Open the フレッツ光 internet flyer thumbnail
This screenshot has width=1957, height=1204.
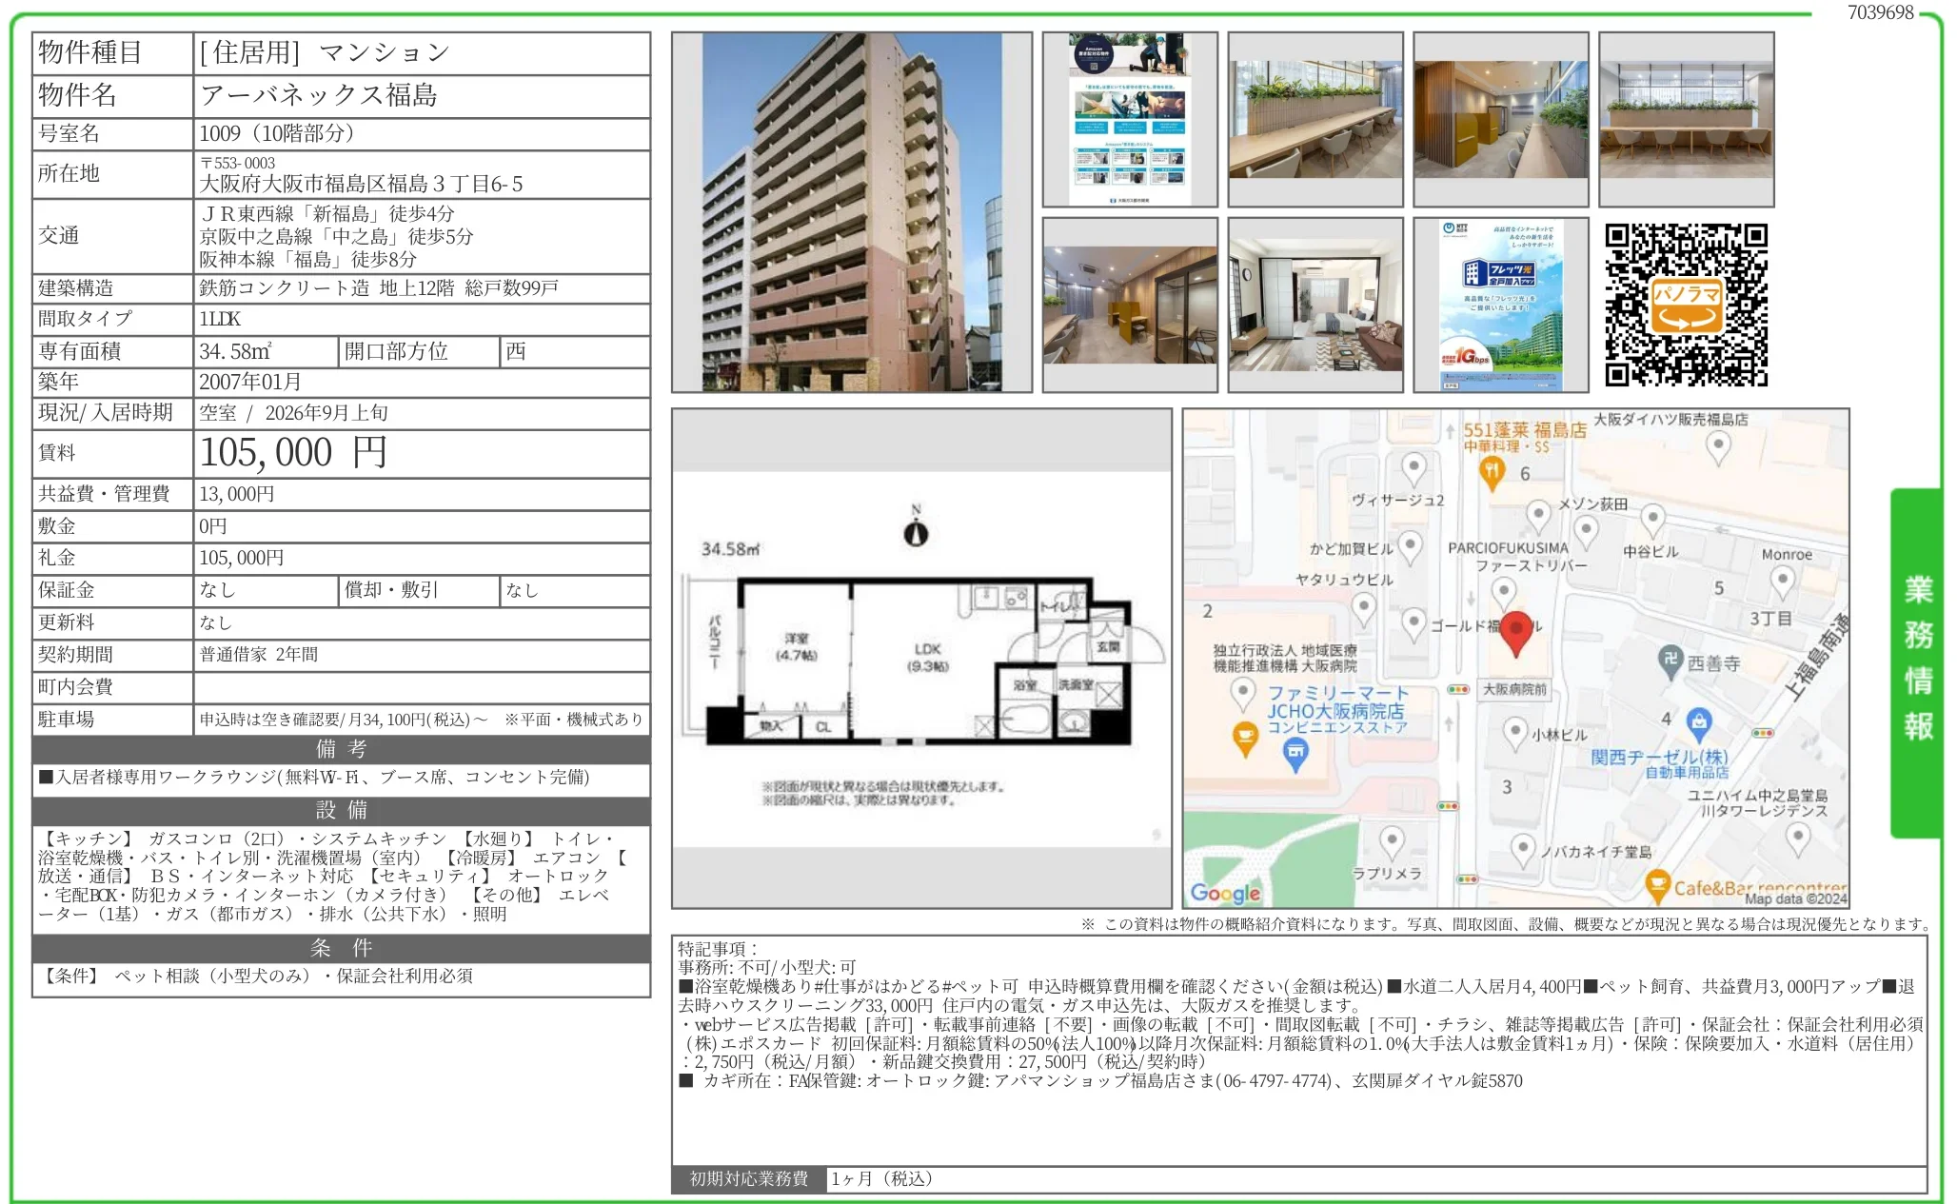[x=1501, y=305]
